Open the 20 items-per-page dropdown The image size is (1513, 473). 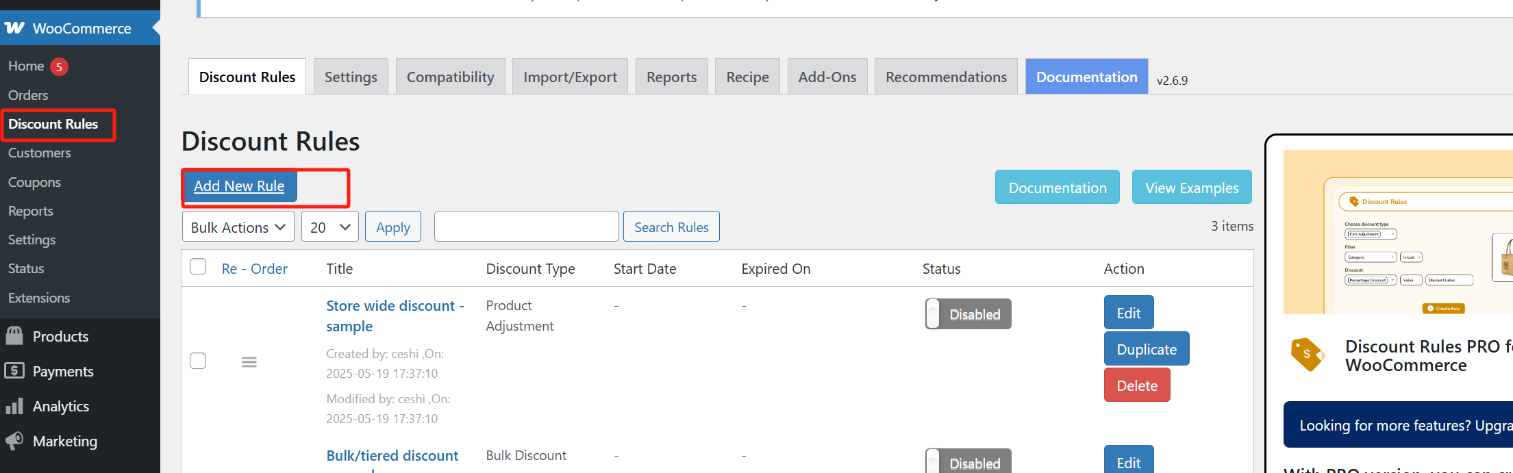click(x=330, y=227)
